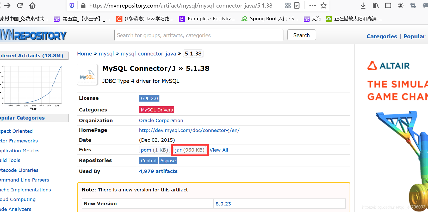Click the MVNRepository logo
Viewport: 428px width, 212px height.
tap(33, 35)
